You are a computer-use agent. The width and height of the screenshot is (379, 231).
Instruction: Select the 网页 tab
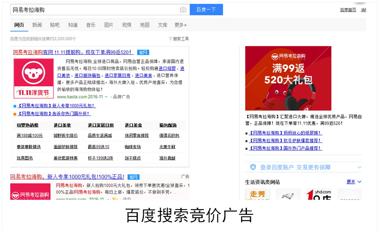[19, 25]
